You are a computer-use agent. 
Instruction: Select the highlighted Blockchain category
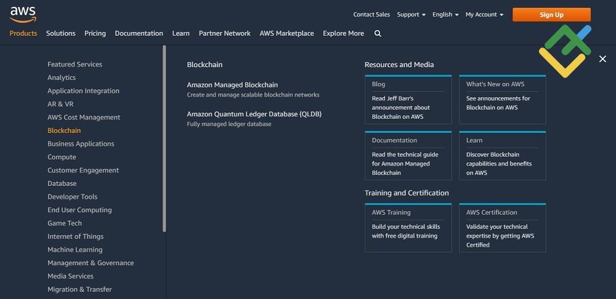[x=64, y=130]
